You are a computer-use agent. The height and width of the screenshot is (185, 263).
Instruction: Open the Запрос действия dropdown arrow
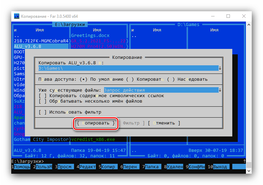pyautogui.click(x=220, y=90)
